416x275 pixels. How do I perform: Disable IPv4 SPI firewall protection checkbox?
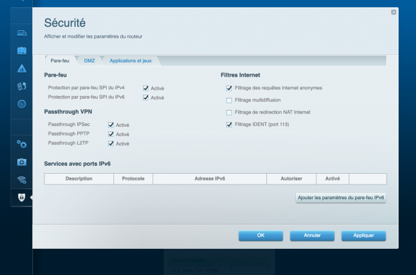click(146, 88)
